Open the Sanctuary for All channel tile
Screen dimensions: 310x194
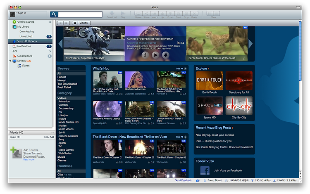[239, 81]
